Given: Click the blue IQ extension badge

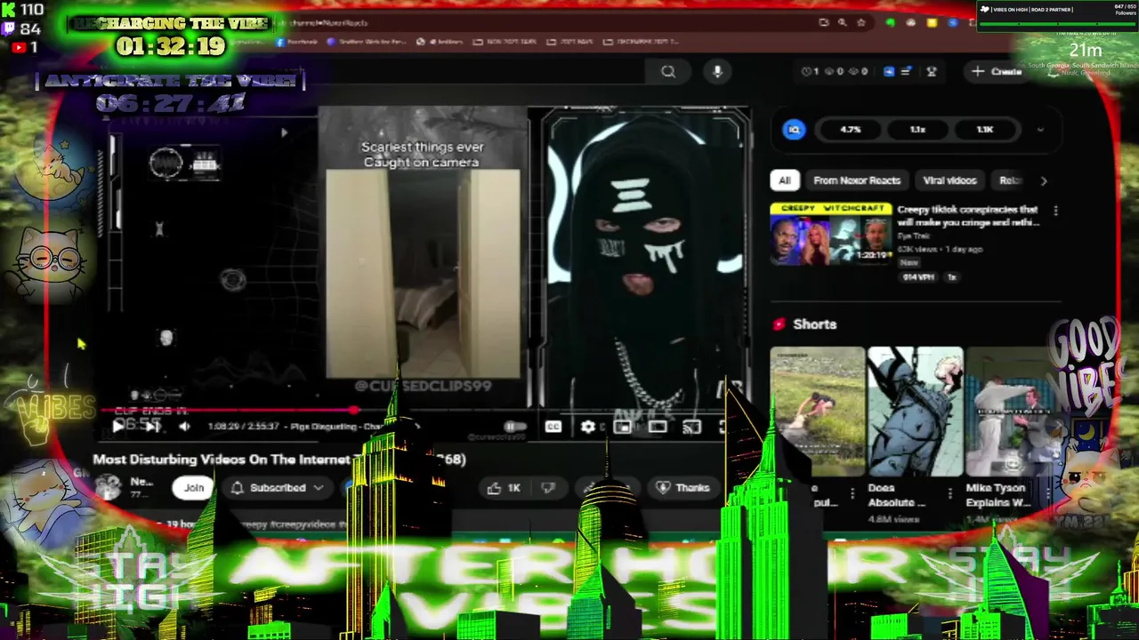Looking at the screenshot, I should 794,130.
